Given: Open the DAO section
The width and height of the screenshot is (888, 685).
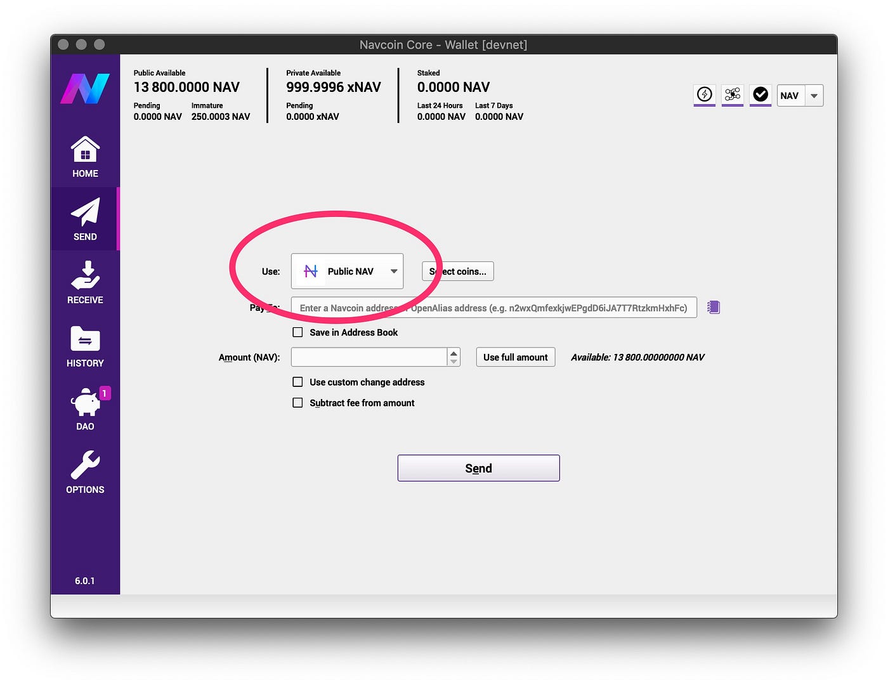Looking at the screenshot, I should tap(85, 409).
